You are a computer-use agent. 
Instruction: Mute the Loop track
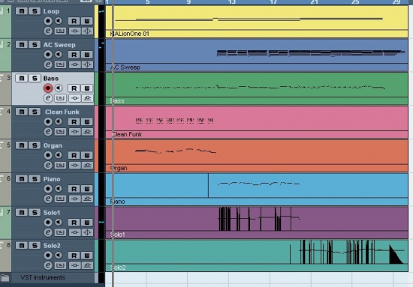click(x=22, y=11)
